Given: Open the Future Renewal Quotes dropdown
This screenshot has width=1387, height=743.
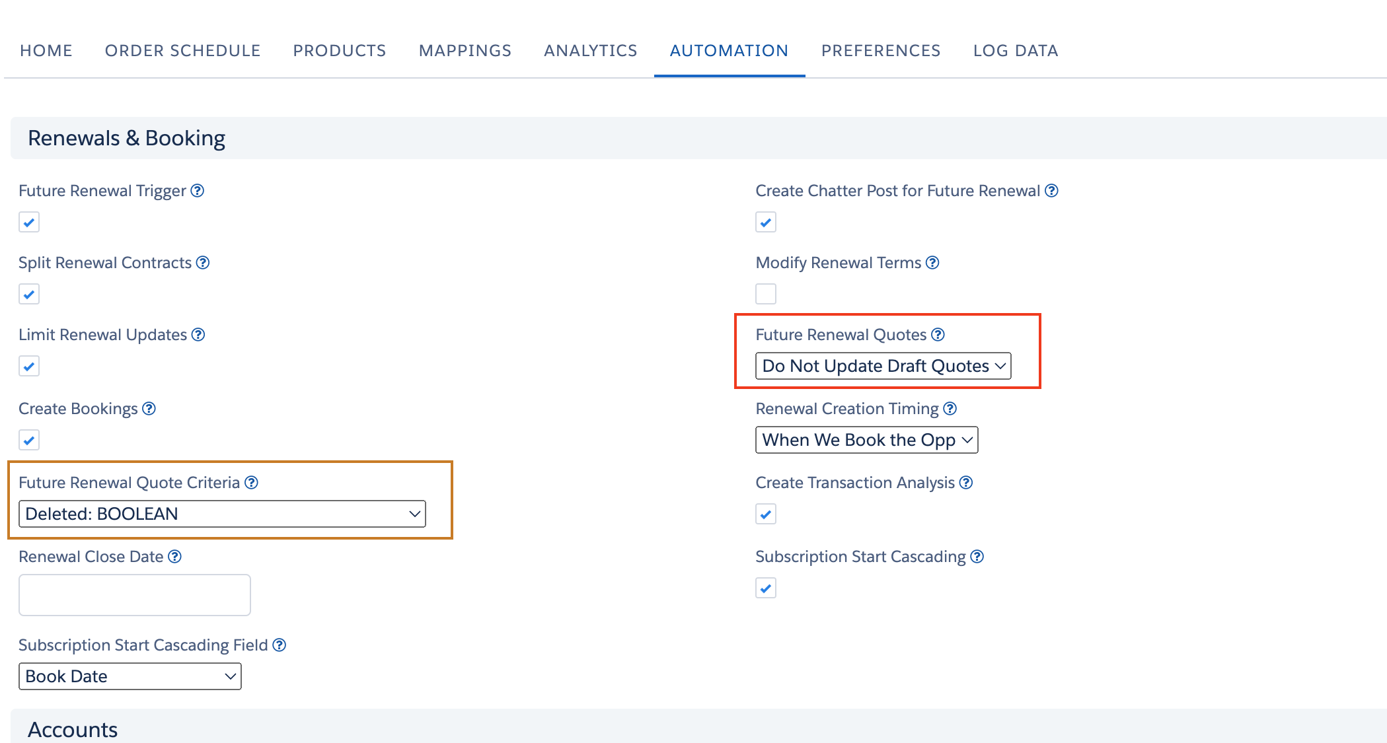Looking at the screenshot, I should [883, 366].
